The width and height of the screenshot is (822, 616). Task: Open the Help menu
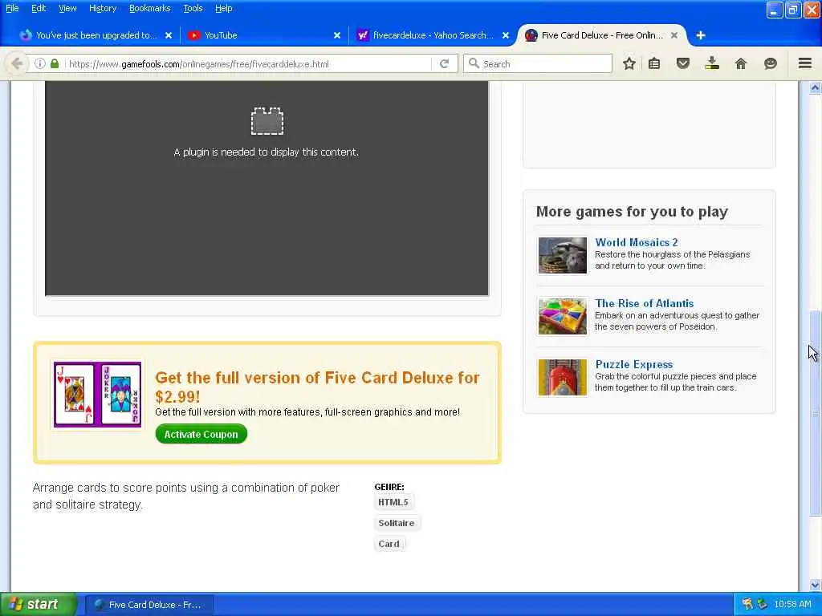click(x=223, y=8)
